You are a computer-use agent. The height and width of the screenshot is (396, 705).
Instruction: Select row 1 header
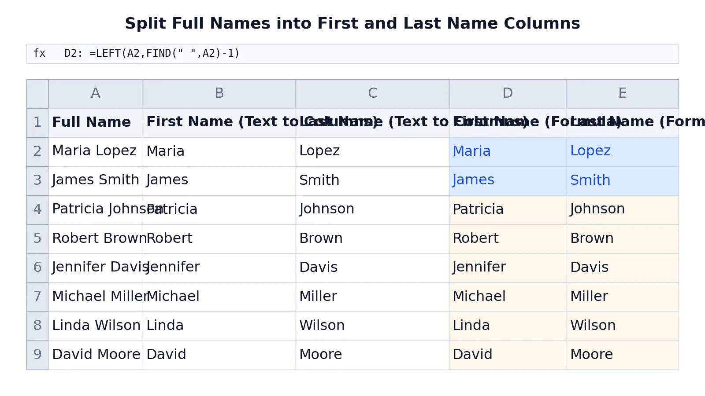point(37,123)
